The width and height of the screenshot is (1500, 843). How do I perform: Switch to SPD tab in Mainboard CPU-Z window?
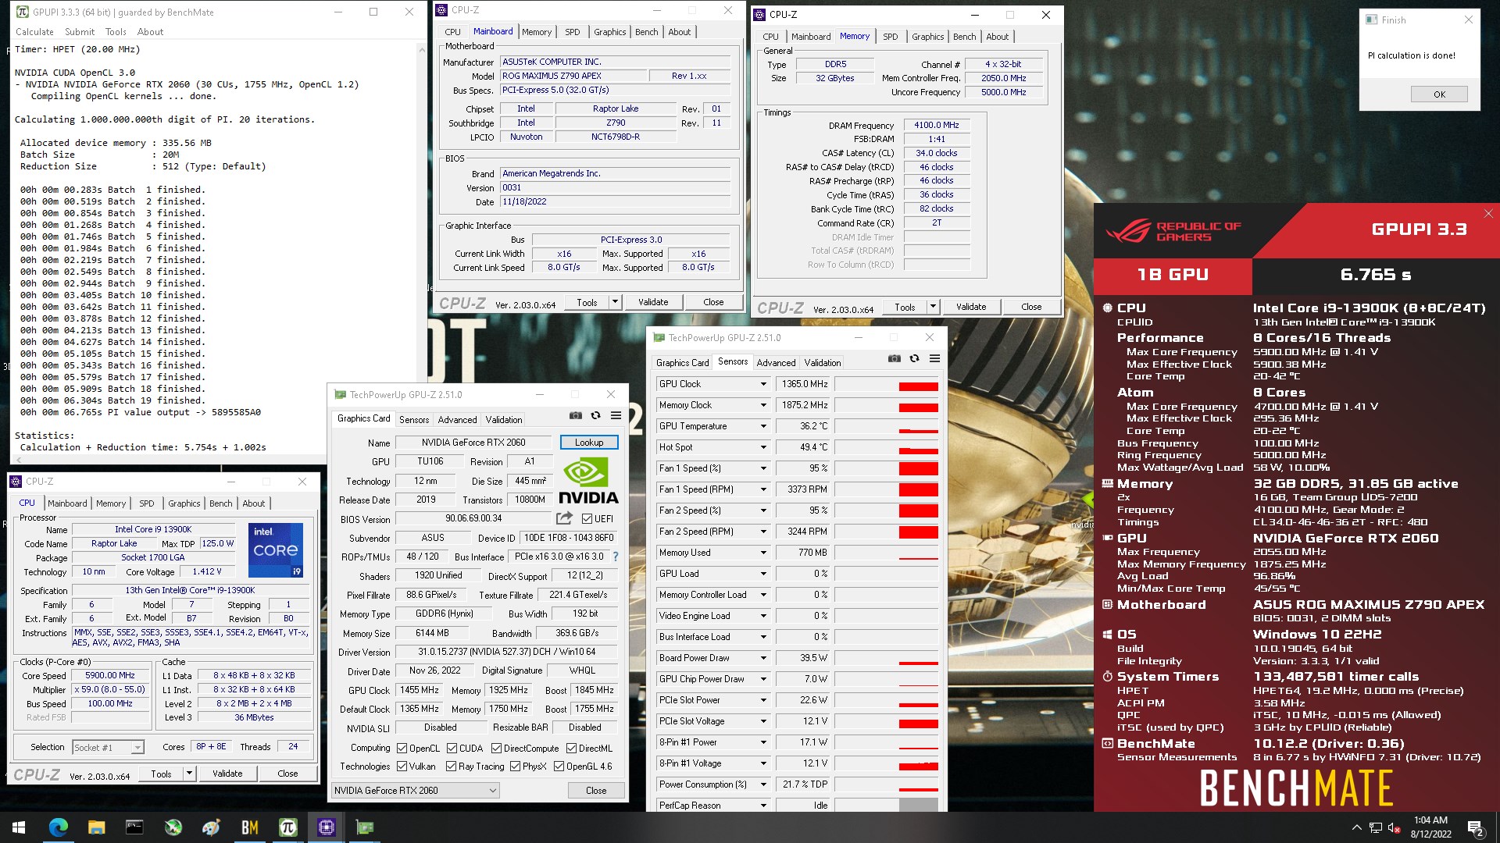(573, 32)
